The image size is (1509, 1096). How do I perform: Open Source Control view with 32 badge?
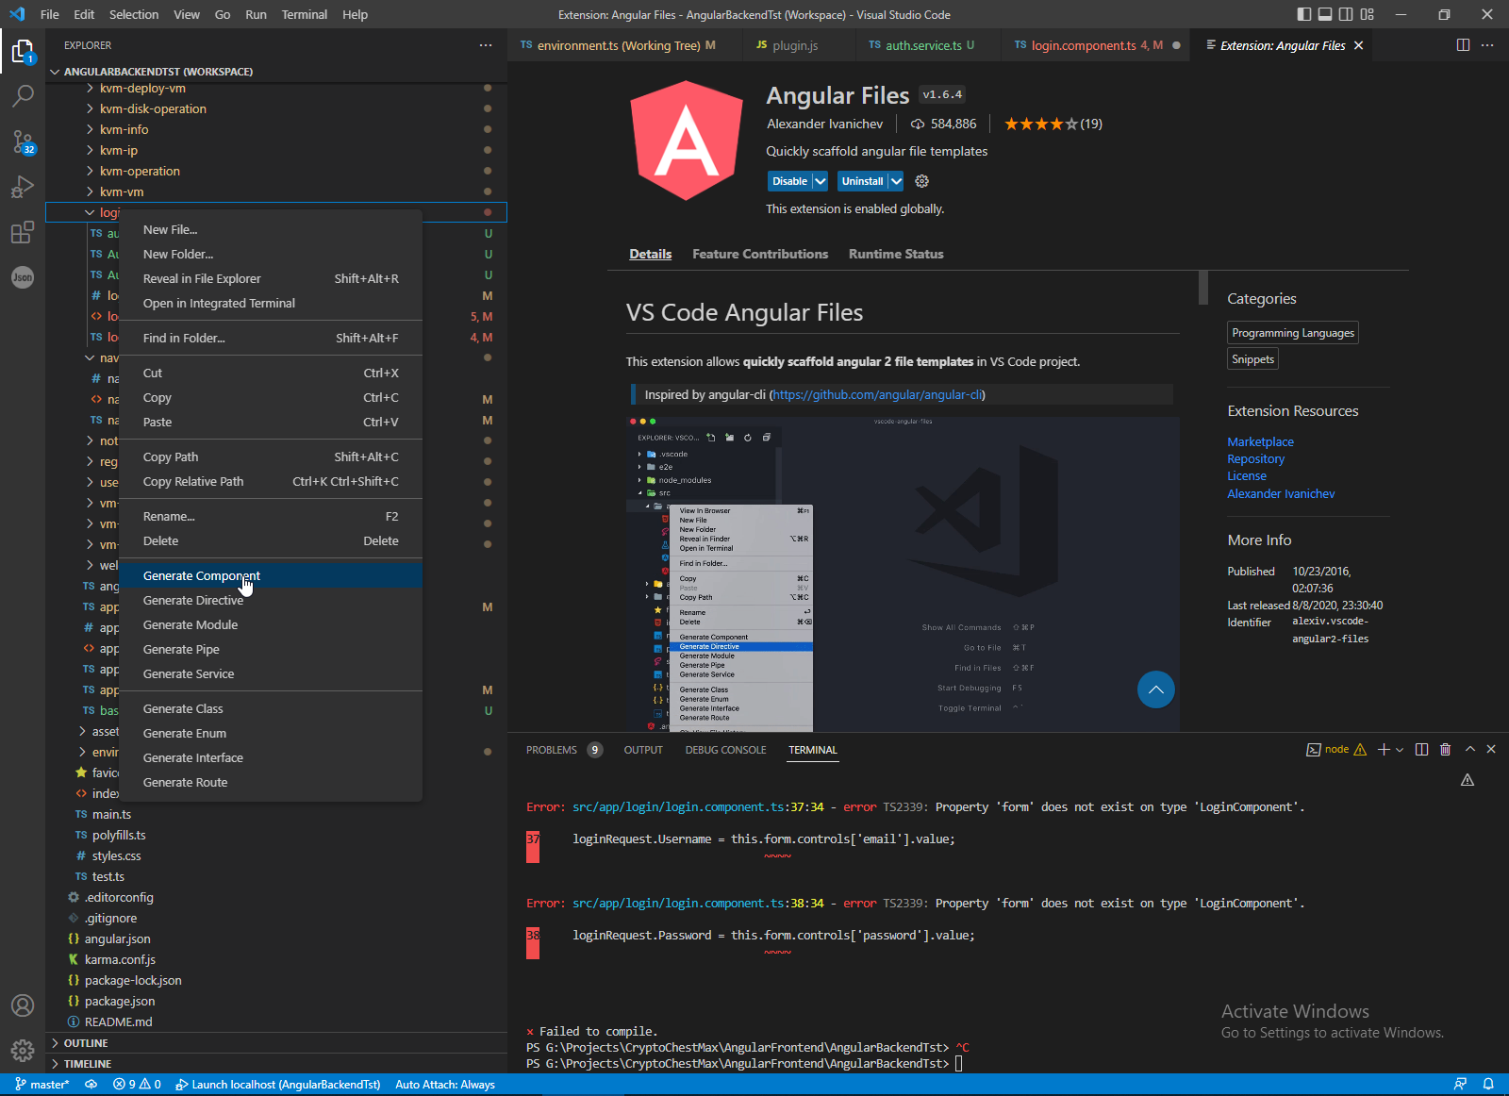click(23, 141)
